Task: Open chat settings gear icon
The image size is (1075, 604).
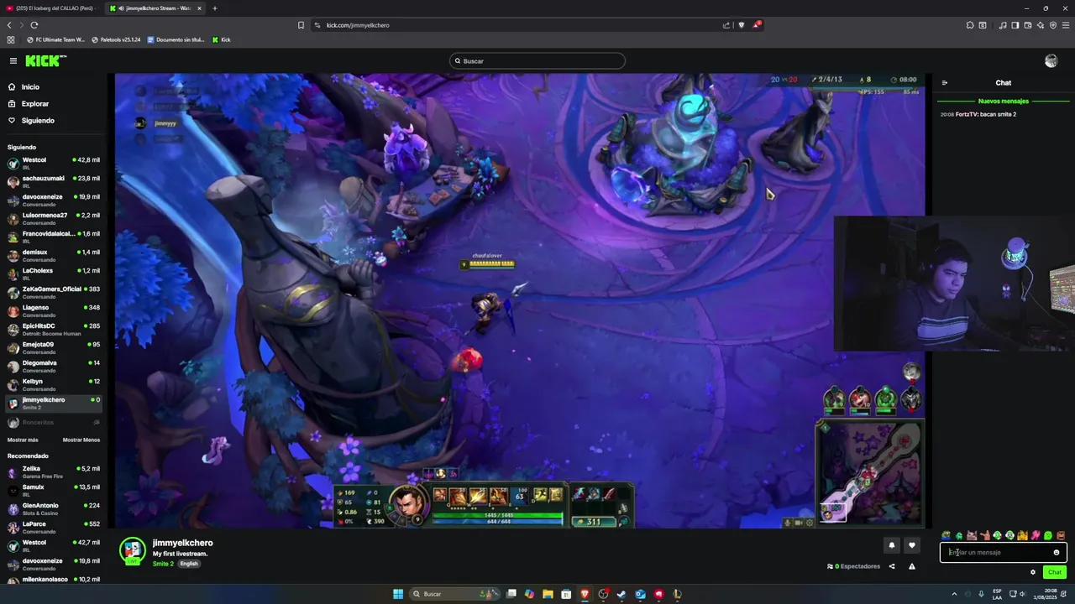Action: pos(1033,572)
